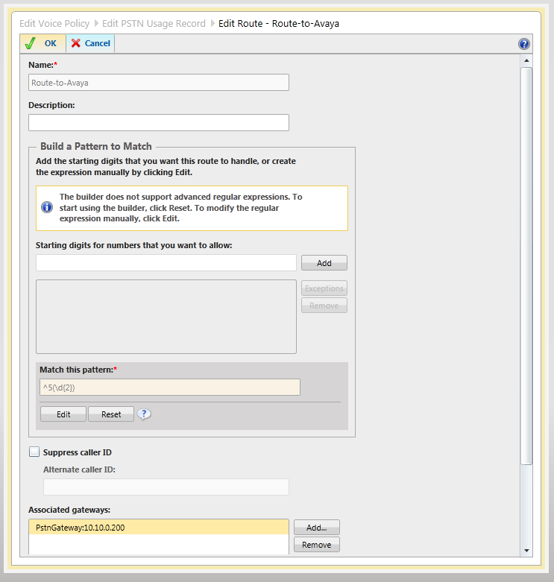The width and height of the screenshot is (554, 582).
Task: Click the scroll up arrow
Action: pyautogui.click(x=526, y=60)
